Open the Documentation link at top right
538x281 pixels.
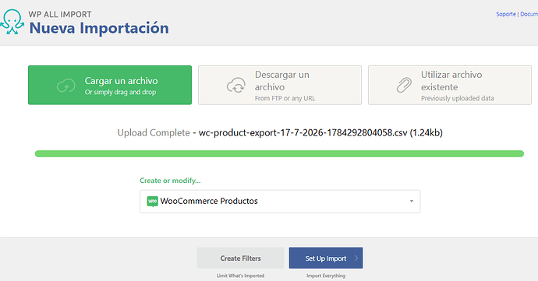529,14
